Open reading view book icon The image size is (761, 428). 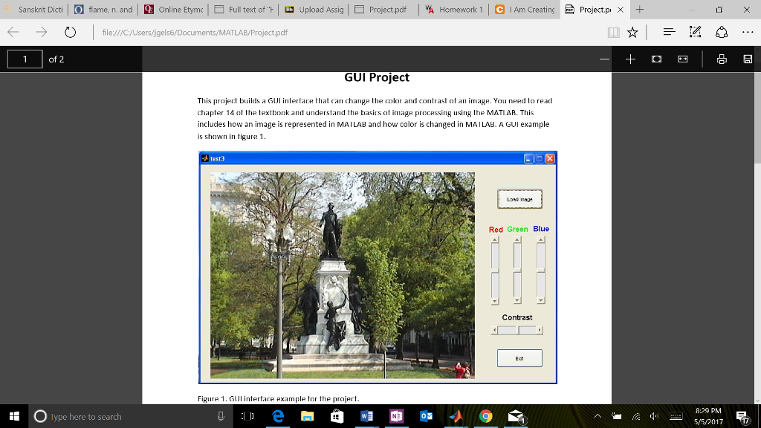(x=613, y=33)
